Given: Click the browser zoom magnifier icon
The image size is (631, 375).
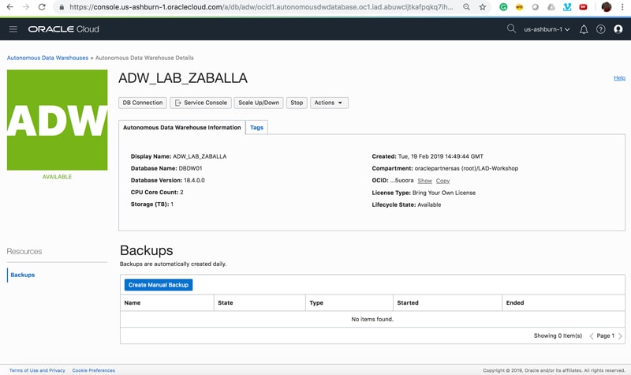Looking at the screenshot, I should pyautogui.click(x=466, y=7).
